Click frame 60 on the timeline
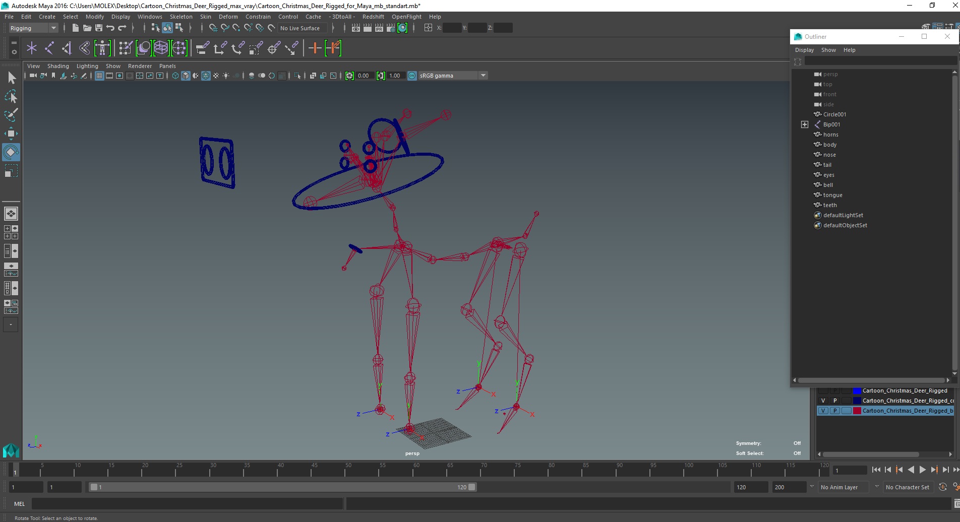This screenshot has width=960, height=522. (x=416, y=470)
